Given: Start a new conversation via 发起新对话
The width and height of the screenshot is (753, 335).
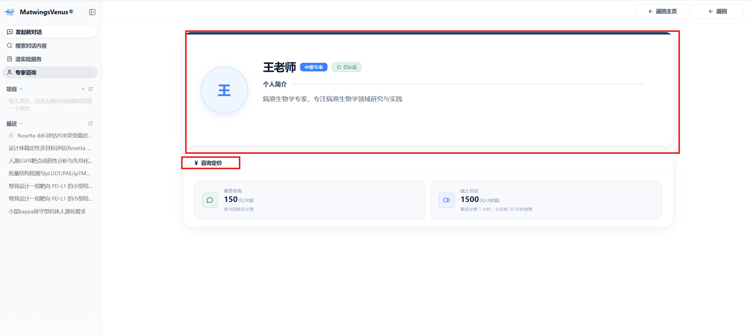Looking at the screenshot, I should [x=50, y=32].
